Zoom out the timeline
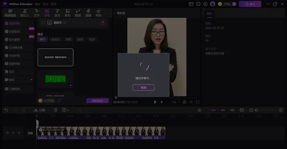Image resolution: width=287 pixels, height=149 pixels. (x=251, y=110)
